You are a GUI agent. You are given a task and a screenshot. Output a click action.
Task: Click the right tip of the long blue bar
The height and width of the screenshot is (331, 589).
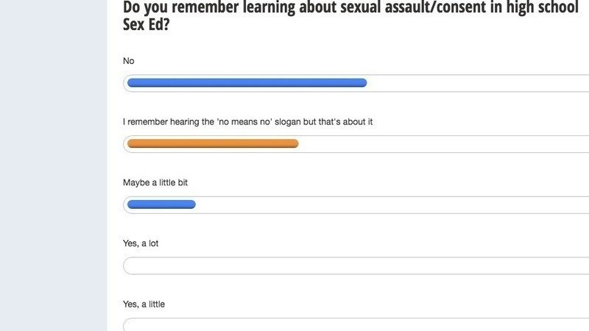[364, 83]
